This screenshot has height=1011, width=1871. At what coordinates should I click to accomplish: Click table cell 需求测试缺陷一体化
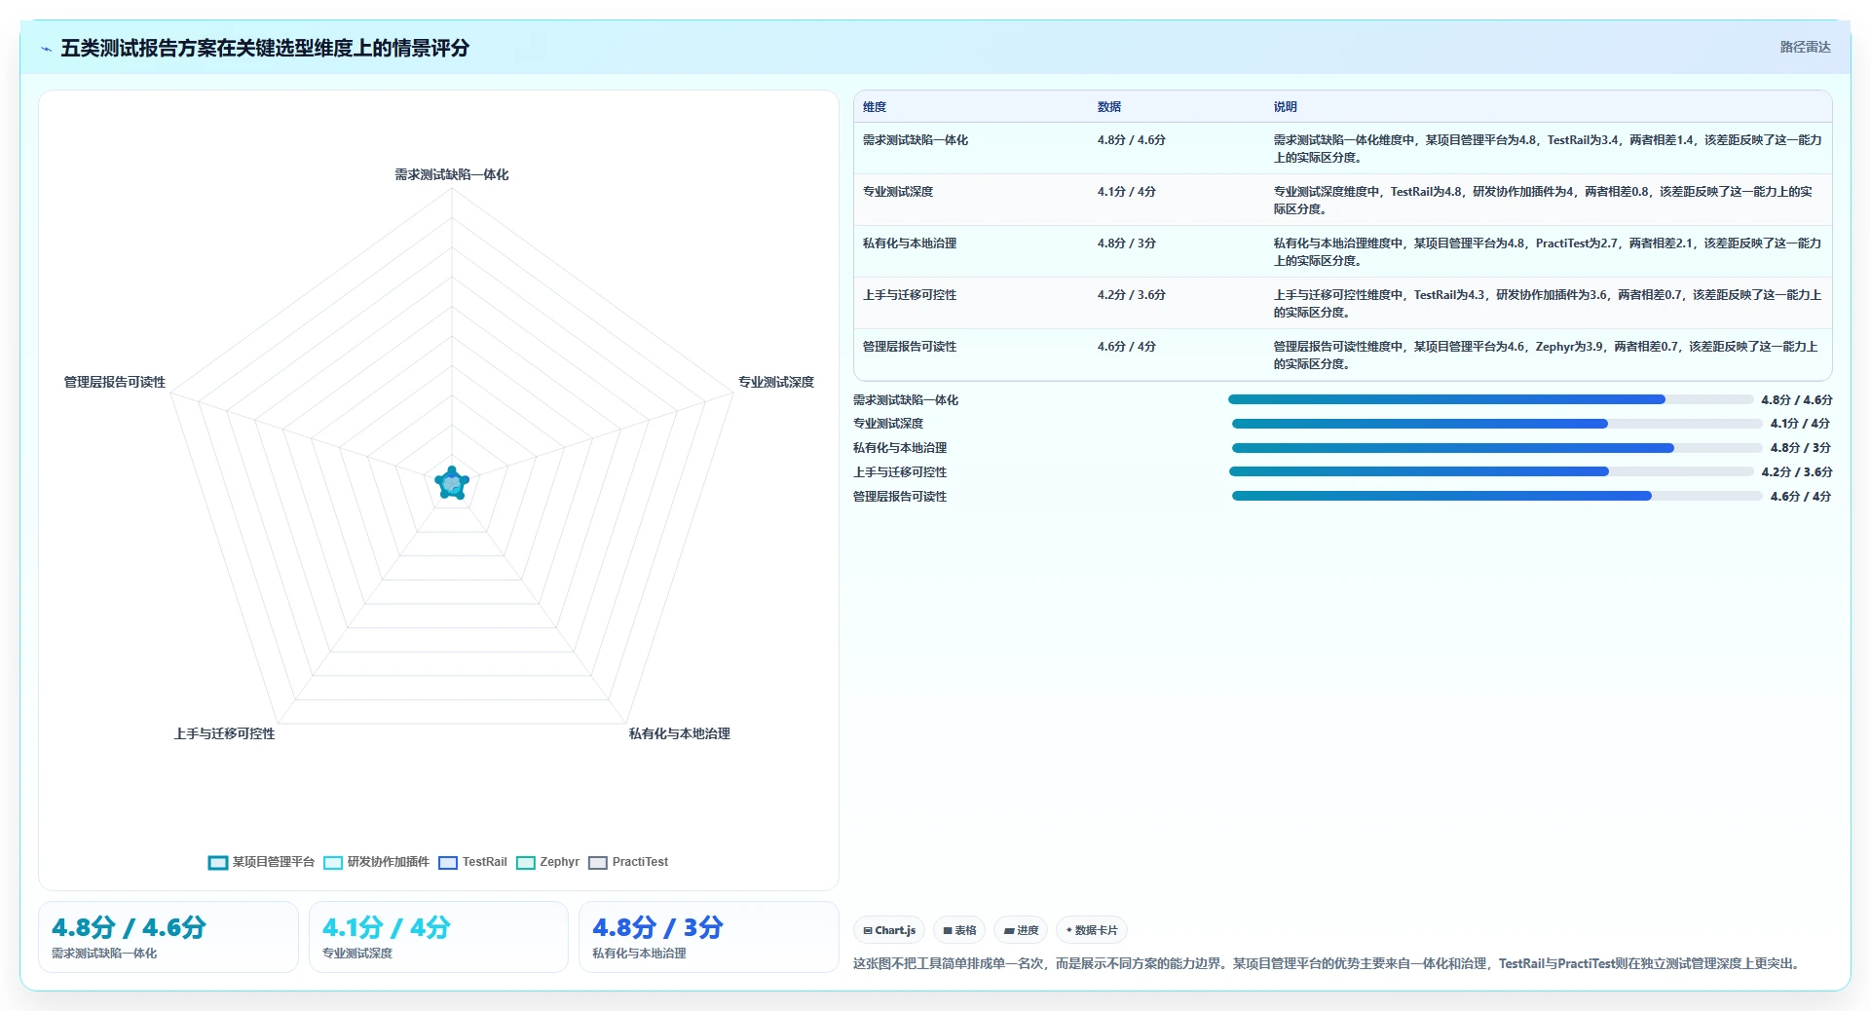point(916,140)
